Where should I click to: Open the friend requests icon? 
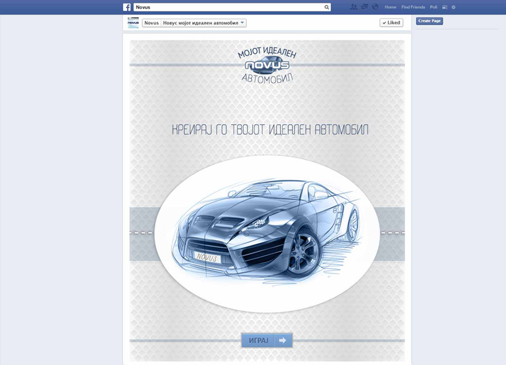point(353,7)
